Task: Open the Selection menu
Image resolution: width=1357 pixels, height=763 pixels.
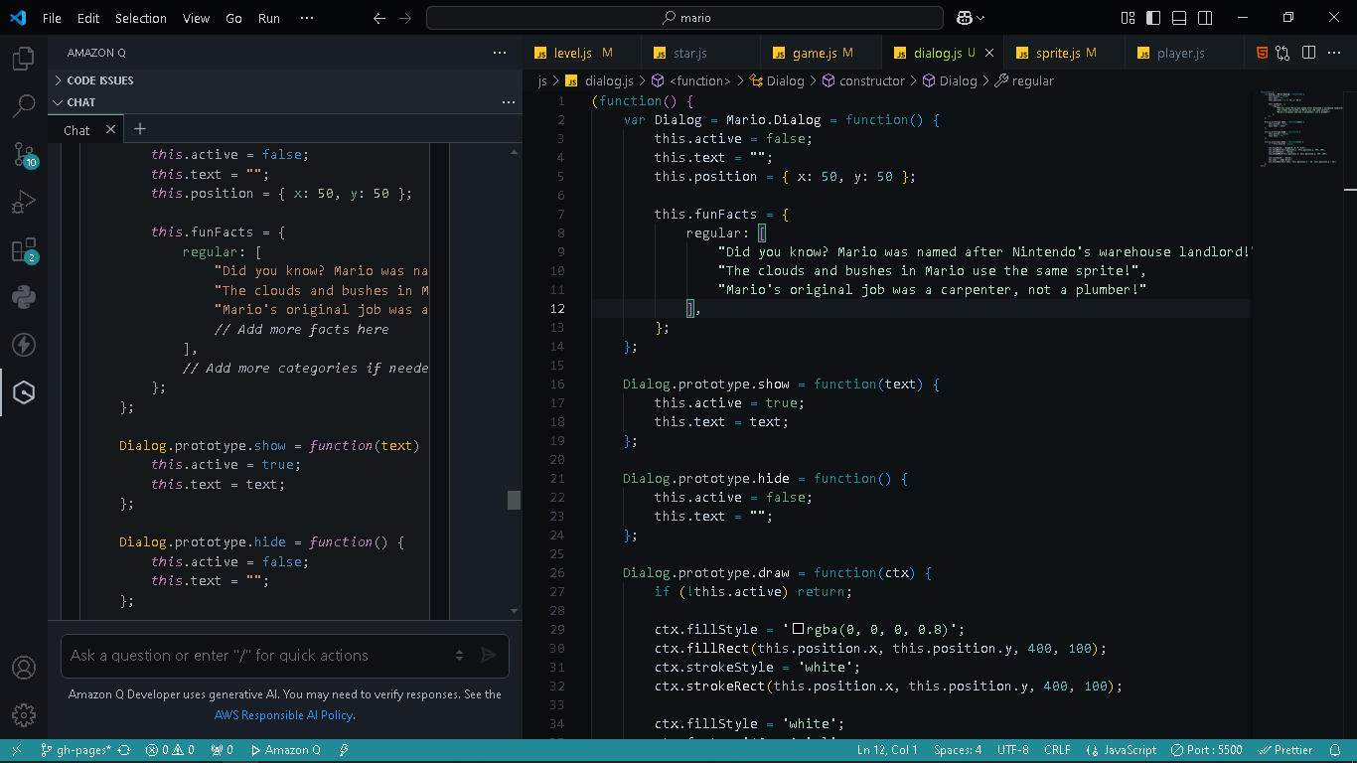Action: coord(140,18)
